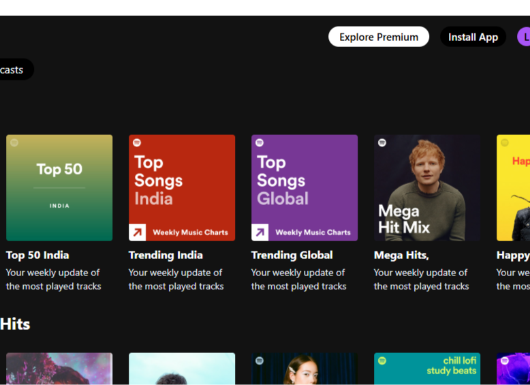Click the Spotify logo on Top Songs India cover
This screenshot has height=385, width=530.
point(137,143)
